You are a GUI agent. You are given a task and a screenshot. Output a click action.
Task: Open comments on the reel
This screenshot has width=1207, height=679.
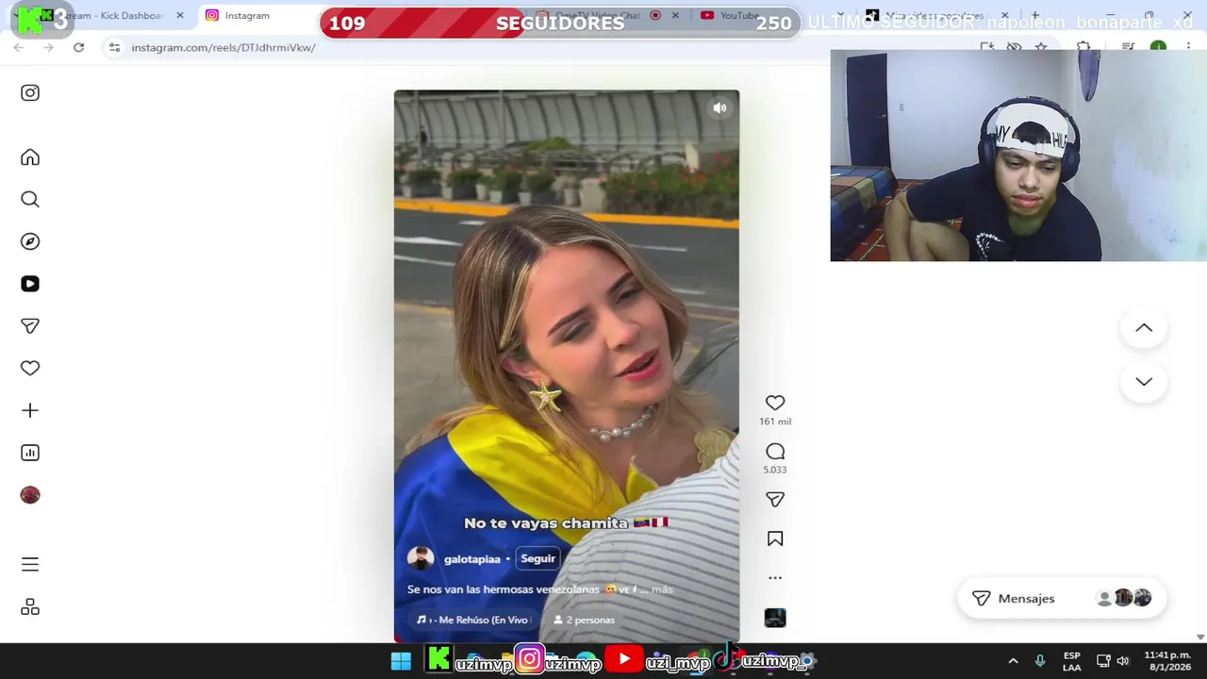[x=775, y=452]
